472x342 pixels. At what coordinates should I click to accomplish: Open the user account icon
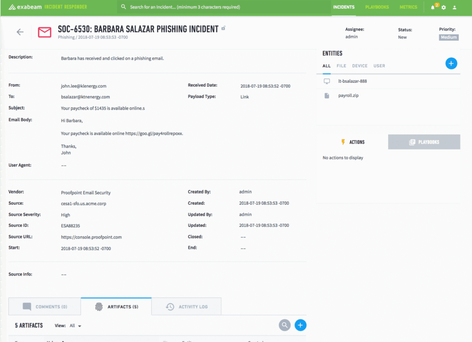pos(454,7)
